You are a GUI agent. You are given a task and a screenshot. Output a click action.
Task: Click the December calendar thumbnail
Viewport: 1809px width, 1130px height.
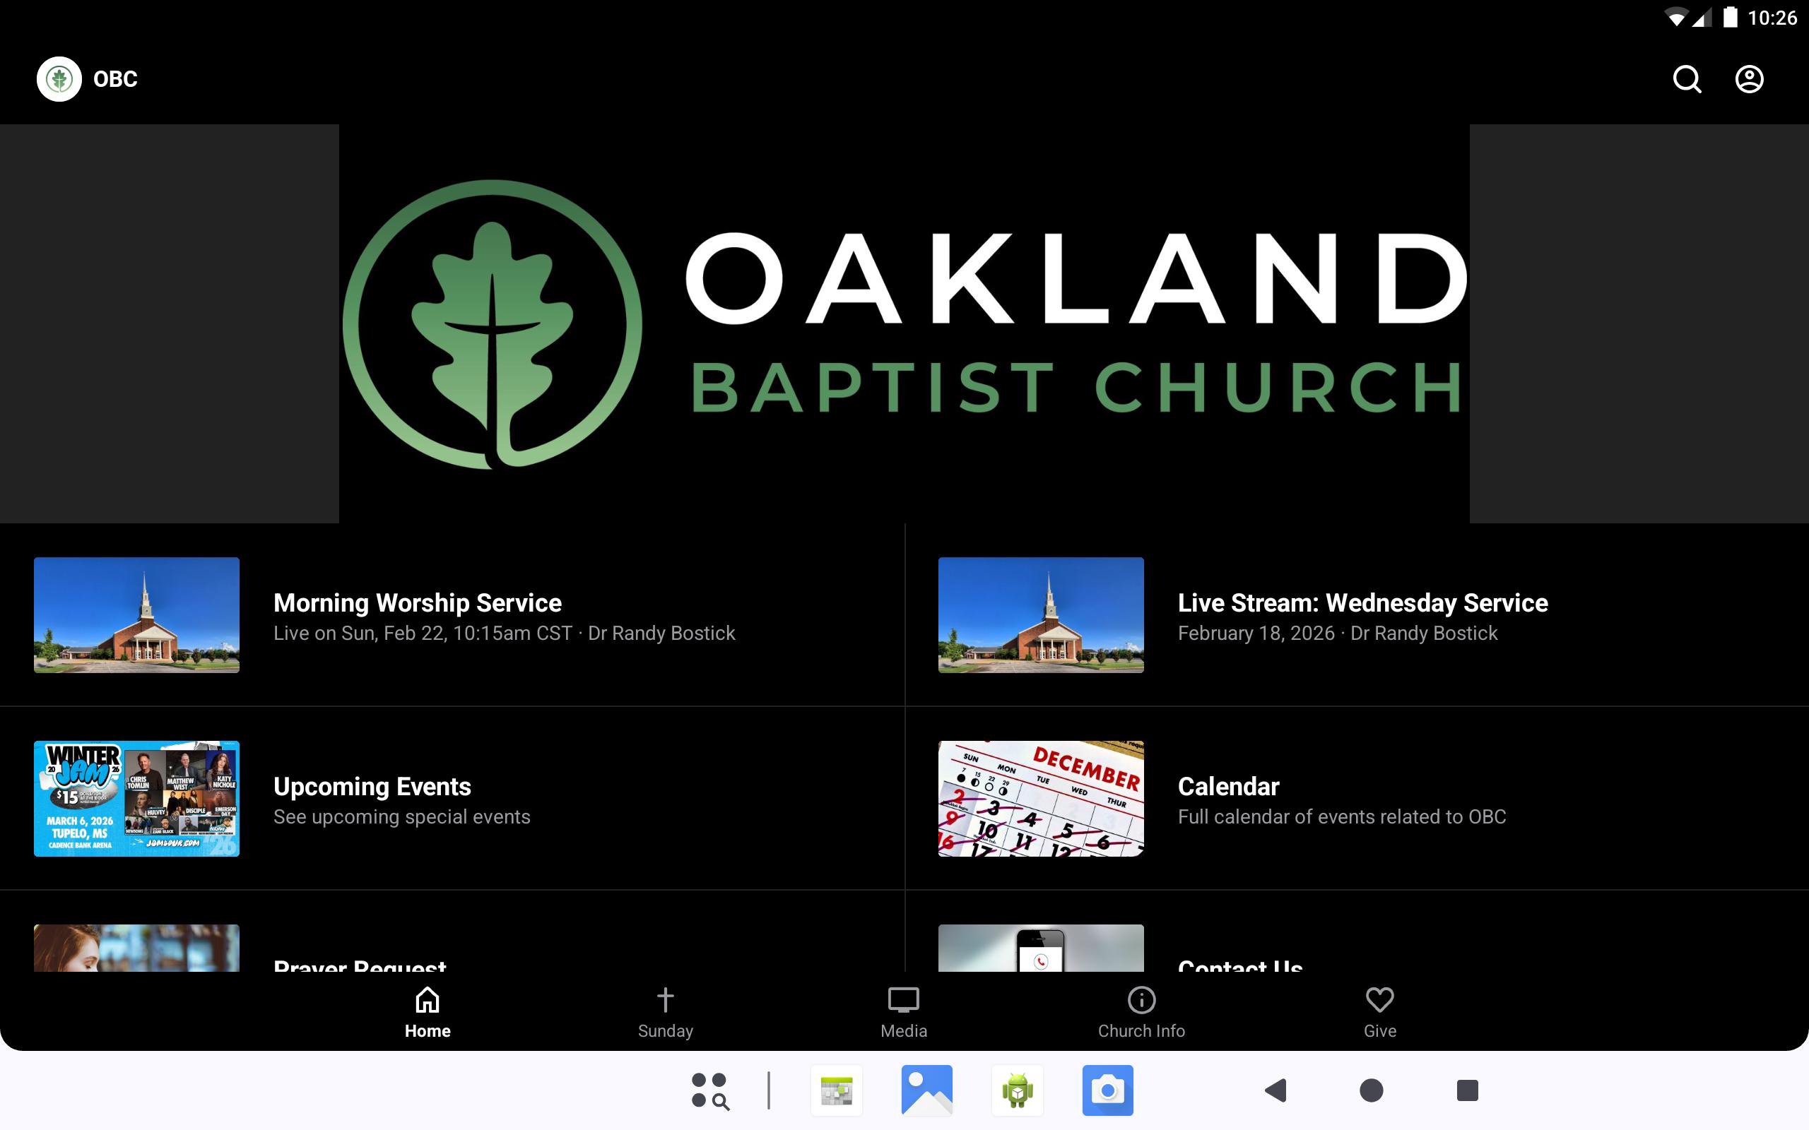coord(1041,798)
